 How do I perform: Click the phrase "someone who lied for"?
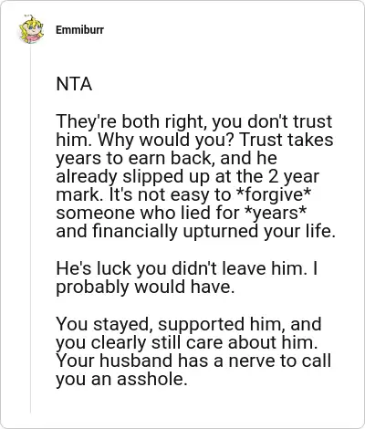(x=148, y=213)
